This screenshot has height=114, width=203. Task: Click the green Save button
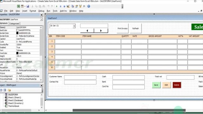[x=156, y=85]
